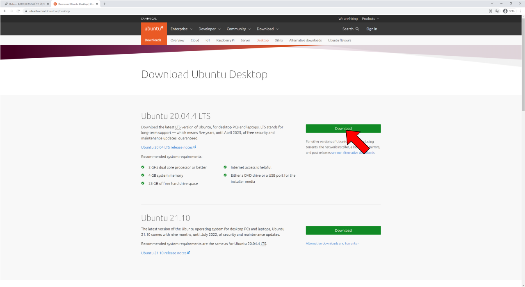Screen dimensions: 525x287
Task: Go back to the previous page
Action: (x=5, y=11)
